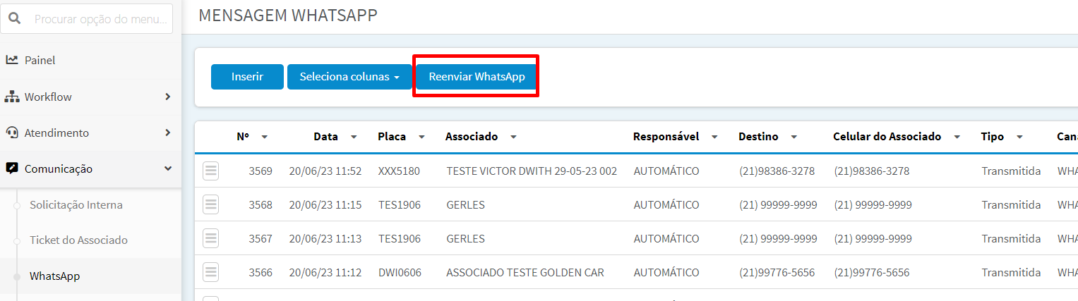Open row menu icon for message 3566
1078x301 pixels.
click(211, 272)
